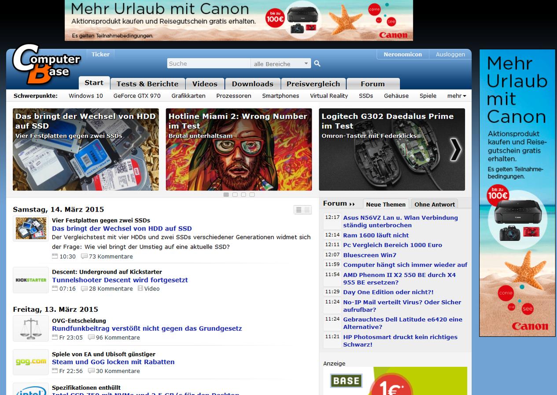Open 'Steam und GoG locken mit Rabatten' article
The image size is (557, 395).
pyautogui.click(x=113, y=362)
